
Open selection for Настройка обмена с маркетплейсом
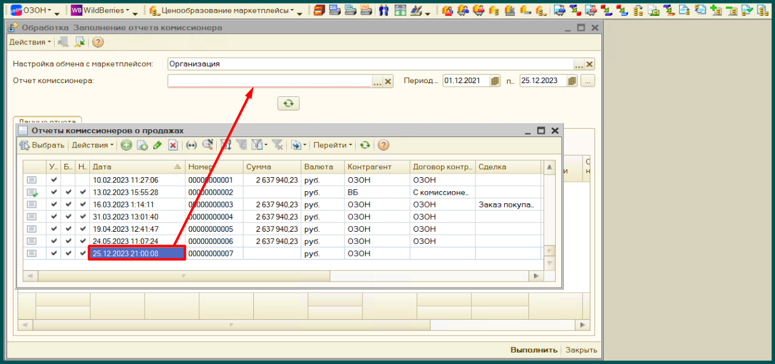tap(579, 64)
